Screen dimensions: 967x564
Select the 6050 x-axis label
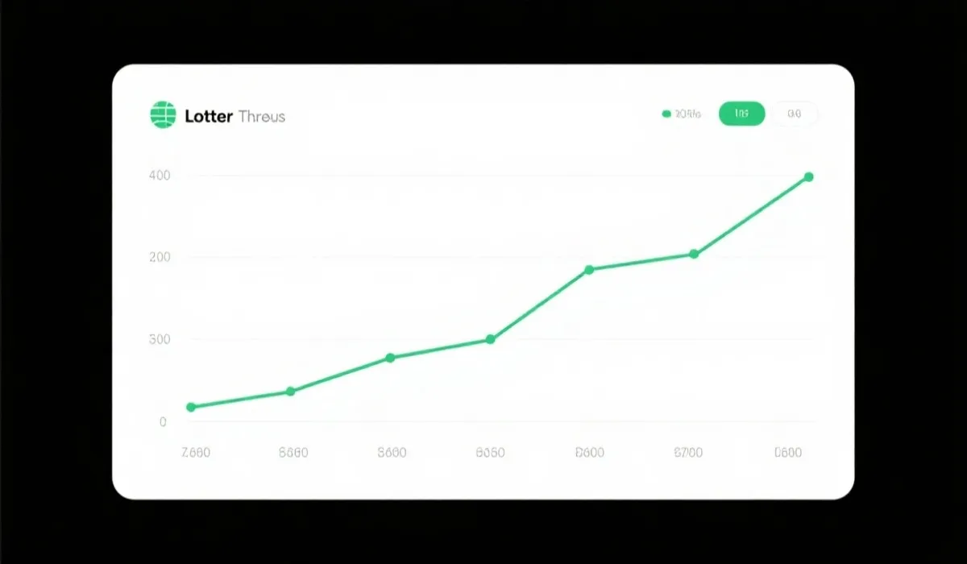click(x=490, y=453)
